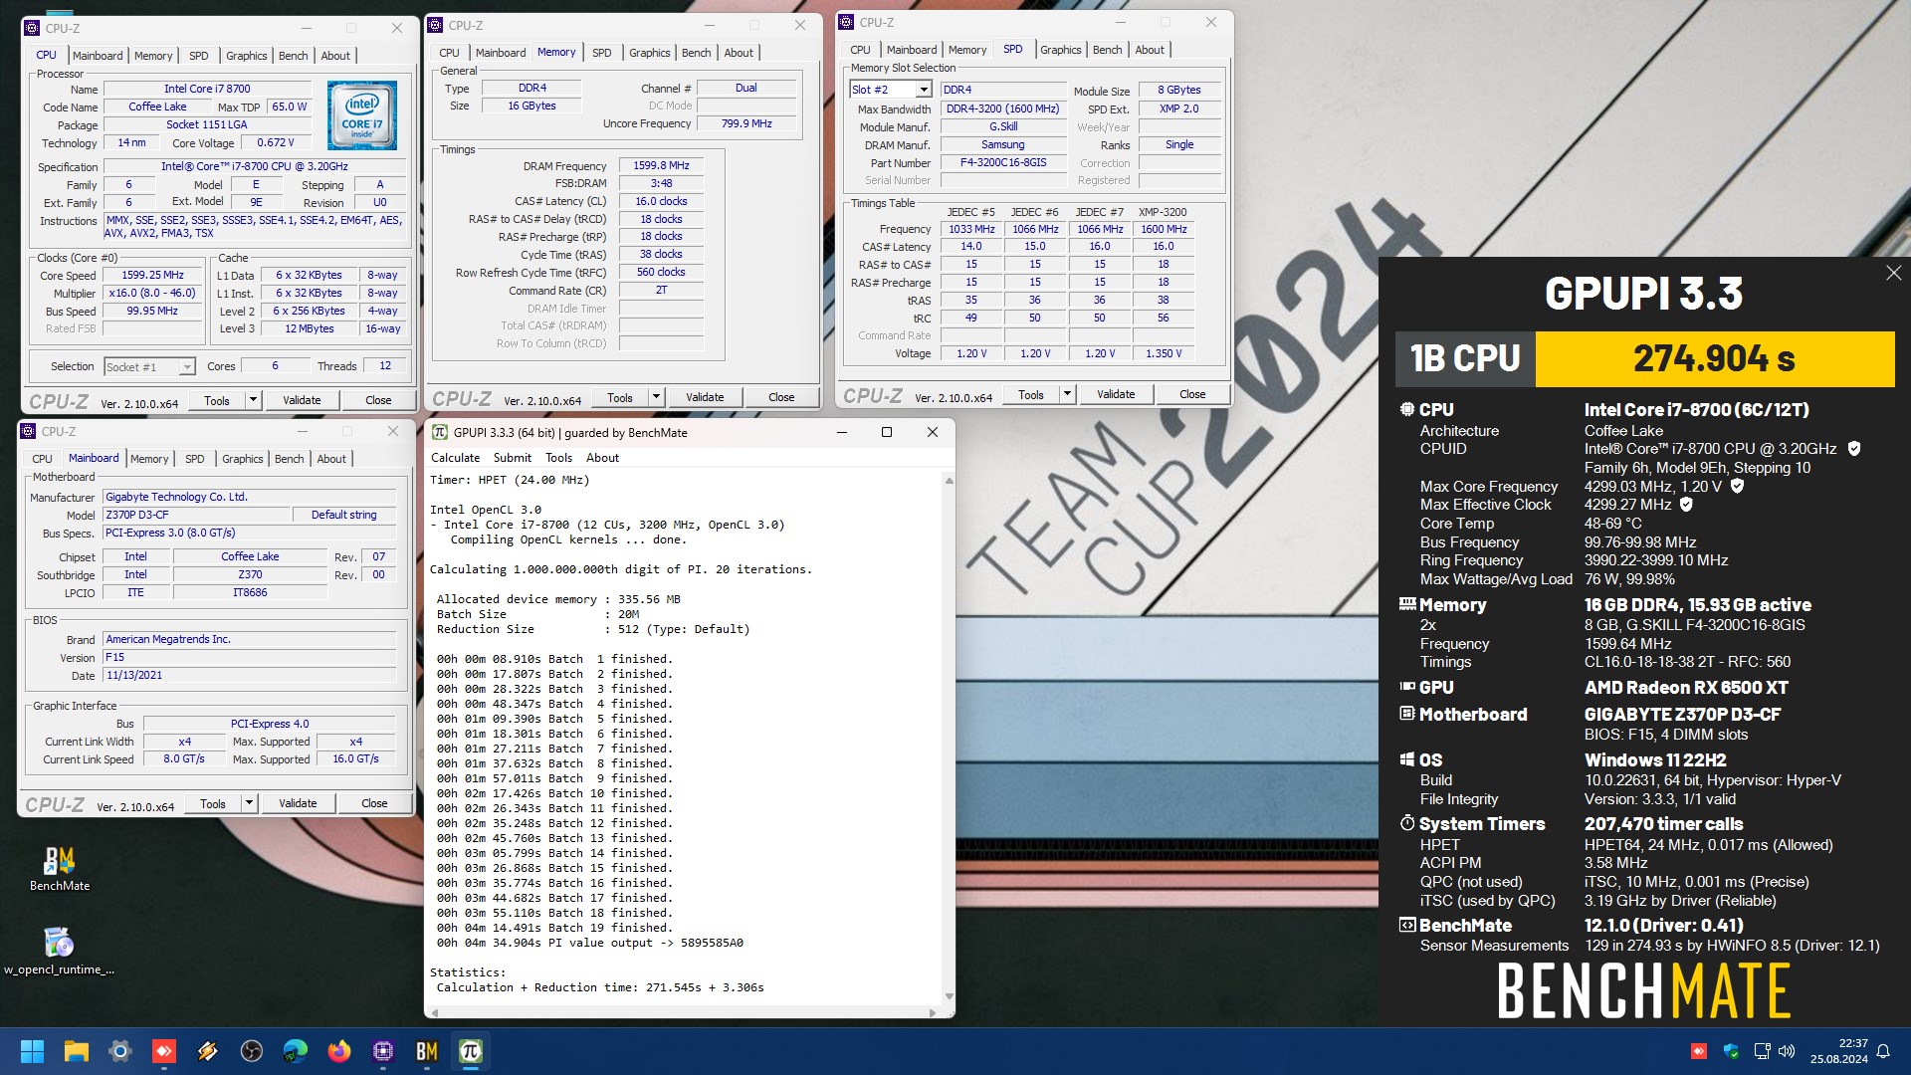1911x1075 pixels.
Task: Click the verified shield beside CPUID line
Action: (x=1853, y=449)
